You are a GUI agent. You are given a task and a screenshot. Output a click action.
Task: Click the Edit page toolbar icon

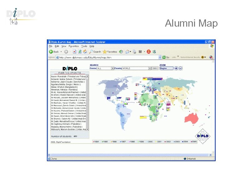point(140,52)
